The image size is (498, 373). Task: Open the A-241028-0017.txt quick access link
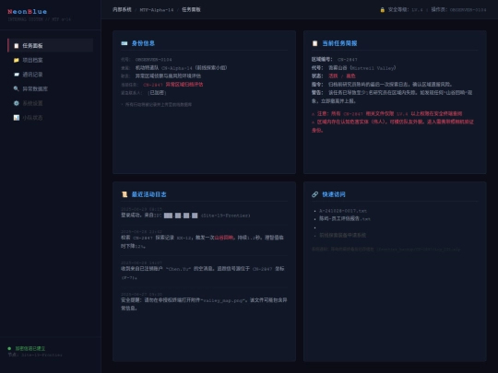[343, 211]
